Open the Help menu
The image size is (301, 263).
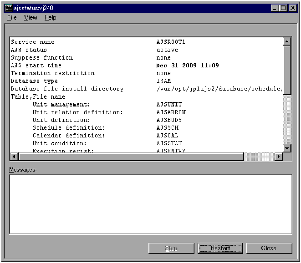pos(50,18)
